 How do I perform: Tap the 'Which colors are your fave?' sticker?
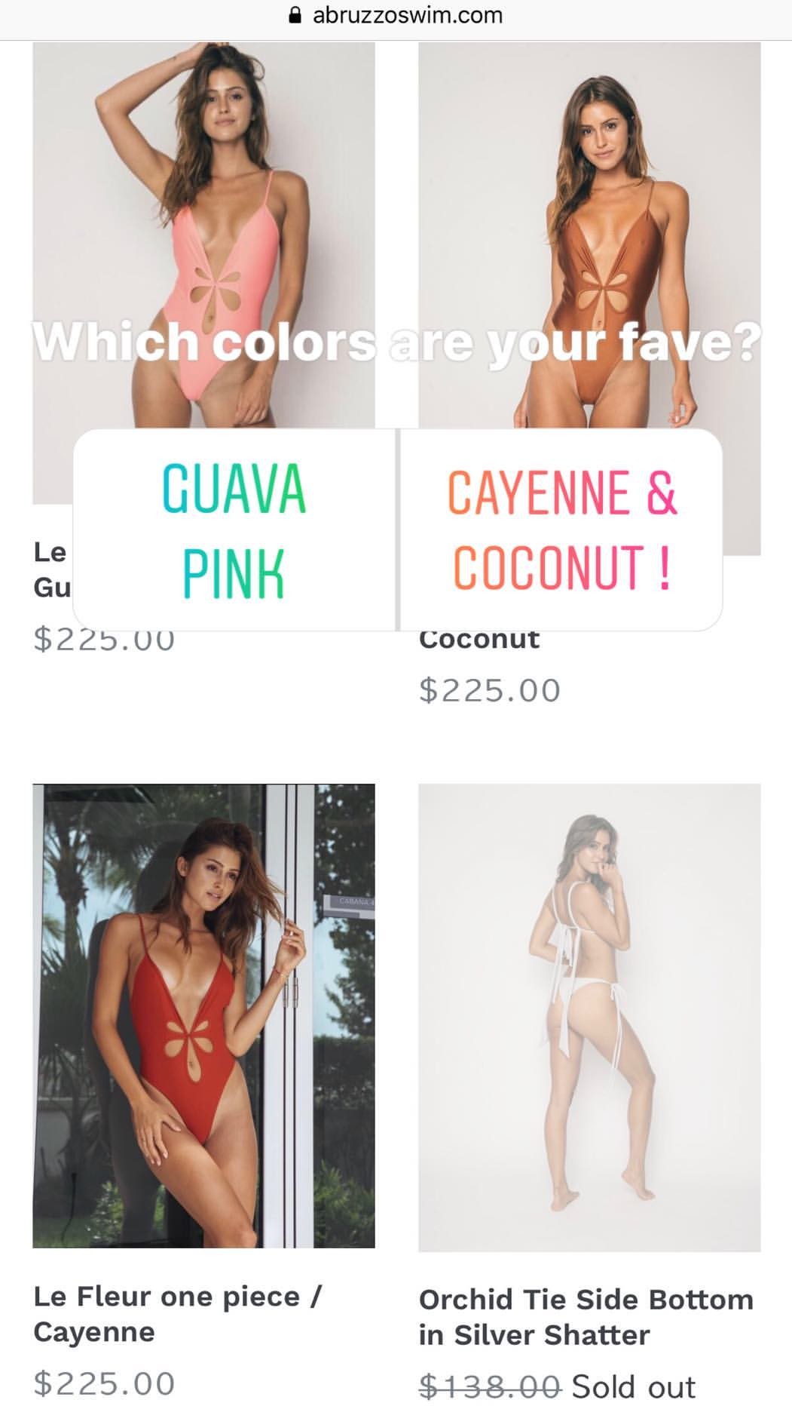pos(396,342)
